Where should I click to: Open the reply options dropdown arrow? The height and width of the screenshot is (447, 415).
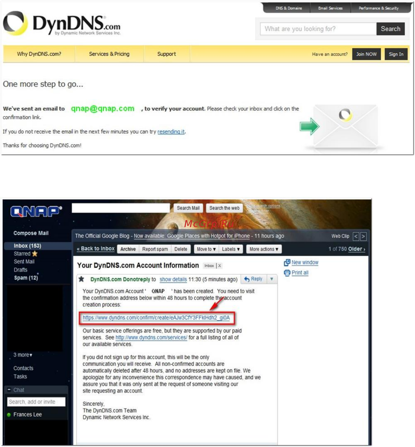272,279
